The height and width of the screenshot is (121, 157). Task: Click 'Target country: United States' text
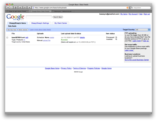(x=21, y=42)
